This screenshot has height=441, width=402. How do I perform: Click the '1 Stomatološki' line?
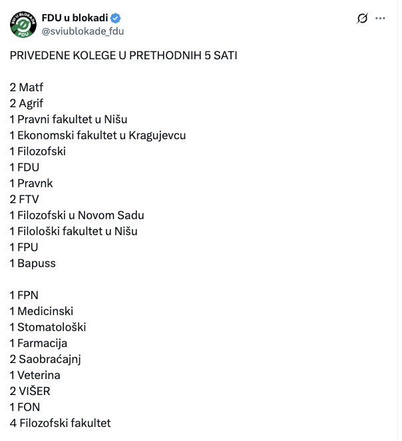click(48, 327)
